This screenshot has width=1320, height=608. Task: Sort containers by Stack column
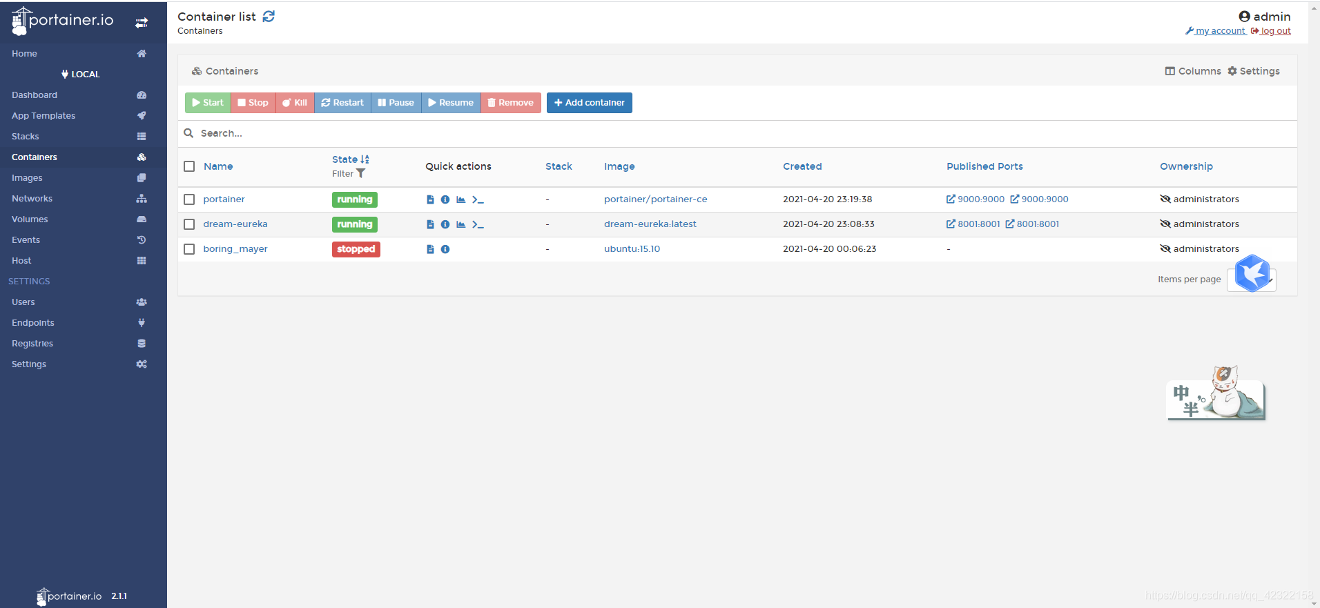click(559, 166)
